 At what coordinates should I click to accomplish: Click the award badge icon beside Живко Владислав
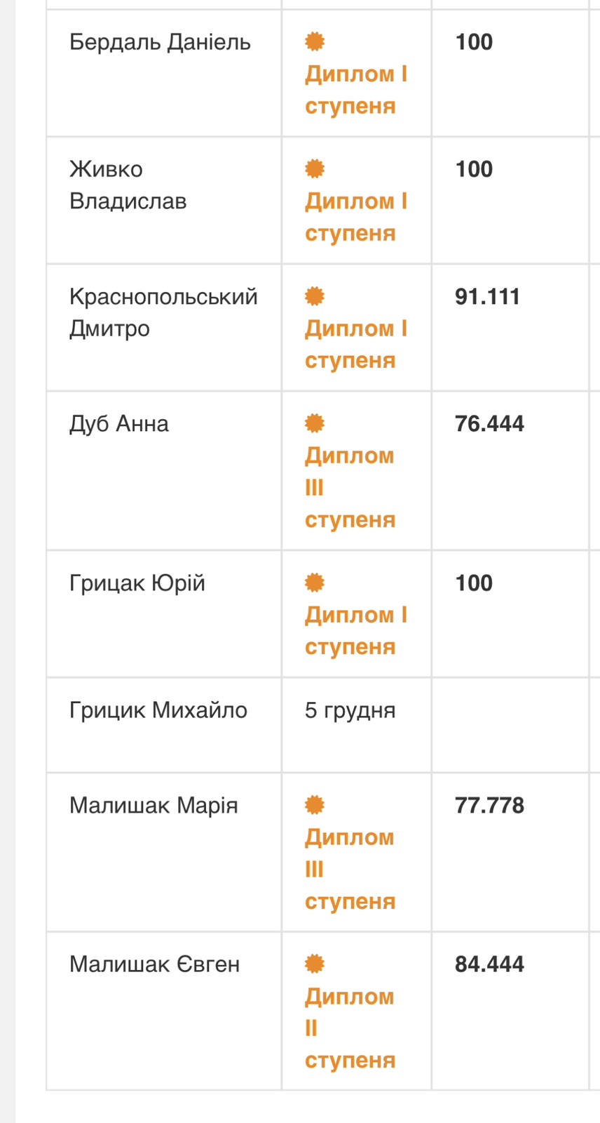pos(315,169)
